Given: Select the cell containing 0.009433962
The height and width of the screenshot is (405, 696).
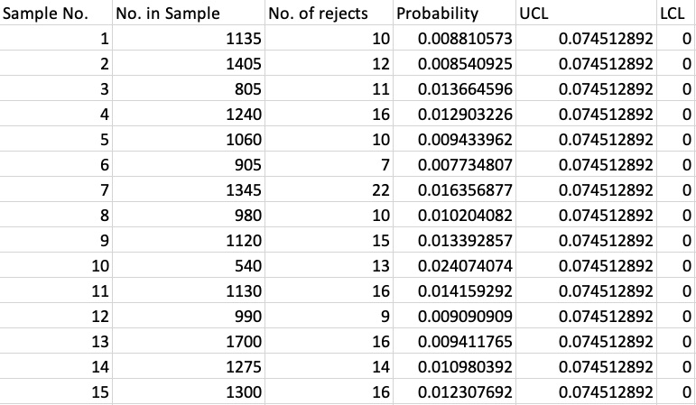Looking at the screenshot, I should (466, 140).
